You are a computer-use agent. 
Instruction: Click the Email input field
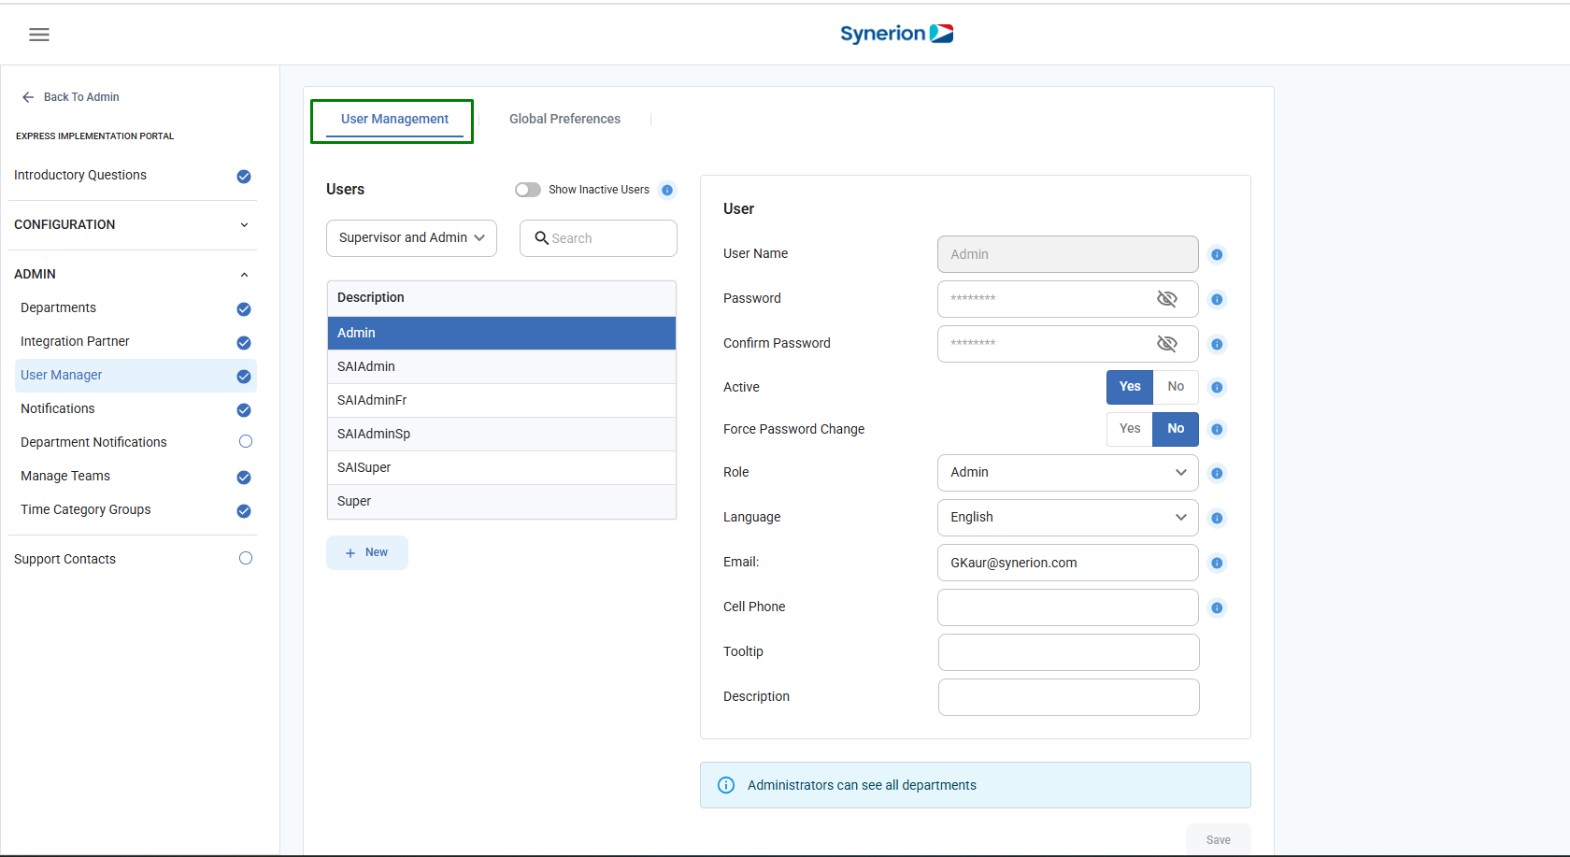click(1068, 563)
